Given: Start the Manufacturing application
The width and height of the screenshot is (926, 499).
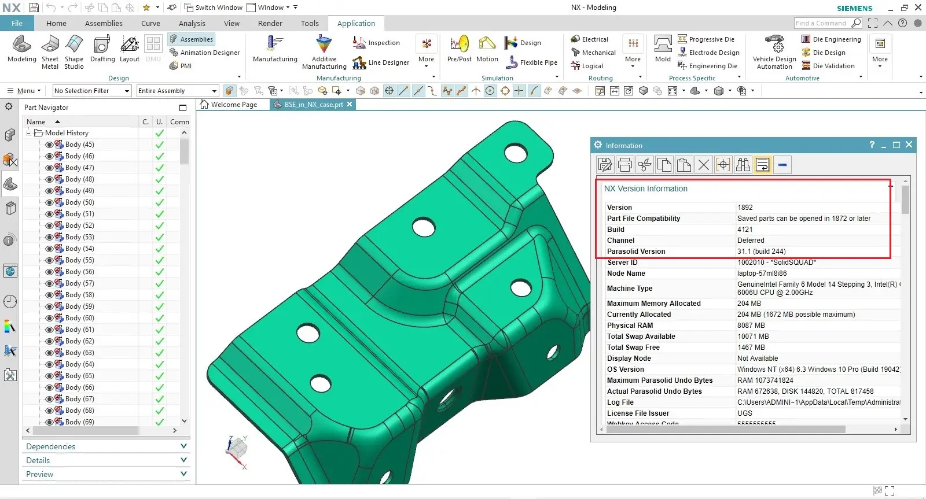Looking at the screenshot, I should pos(275,49).
